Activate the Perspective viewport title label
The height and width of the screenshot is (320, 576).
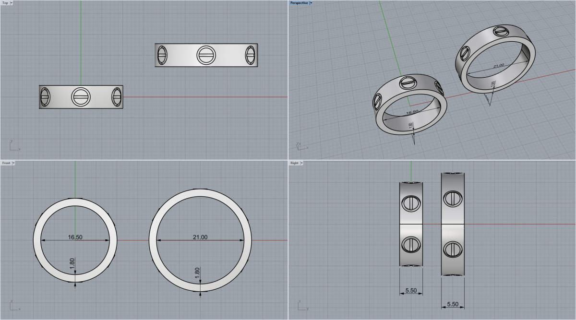click(299, 3)
